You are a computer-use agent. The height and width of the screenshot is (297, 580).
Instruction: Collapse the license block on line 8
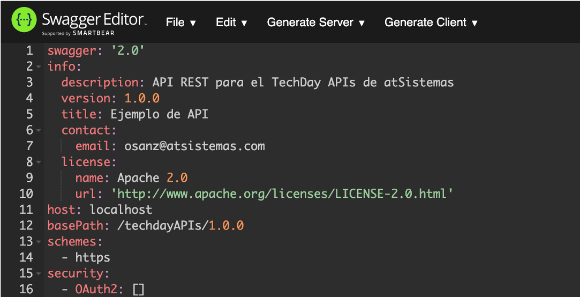pyautogui.click(x=39, y=162)
